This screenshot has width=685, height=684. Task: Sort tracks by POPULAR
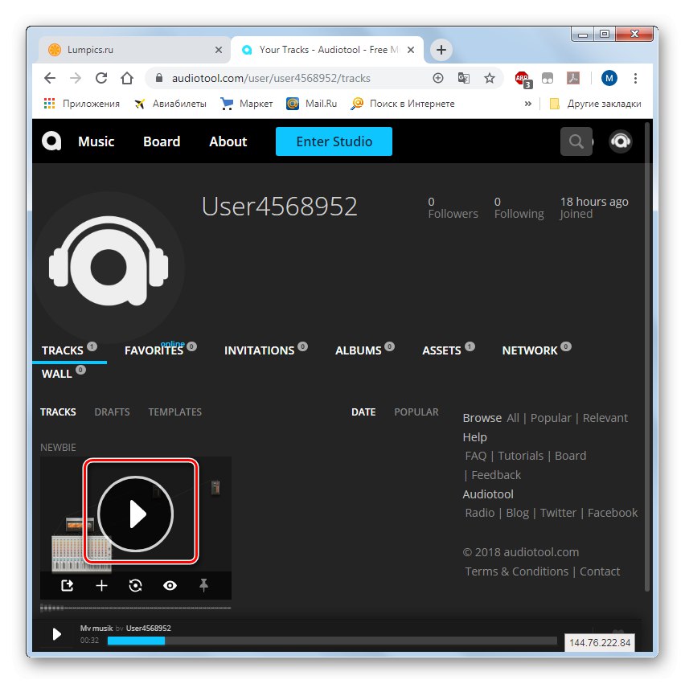click(416, 412)
